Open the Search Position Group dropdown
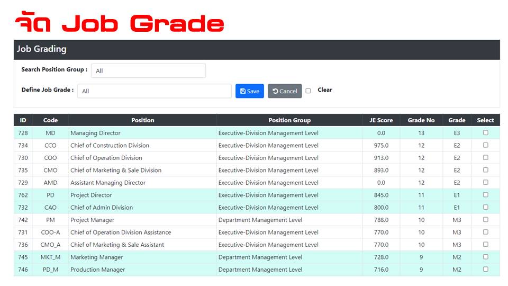 click(148, 70)
